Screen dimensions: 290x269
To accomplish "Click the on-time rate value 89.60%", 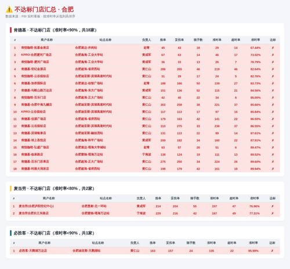I will [x=255, y=162].
